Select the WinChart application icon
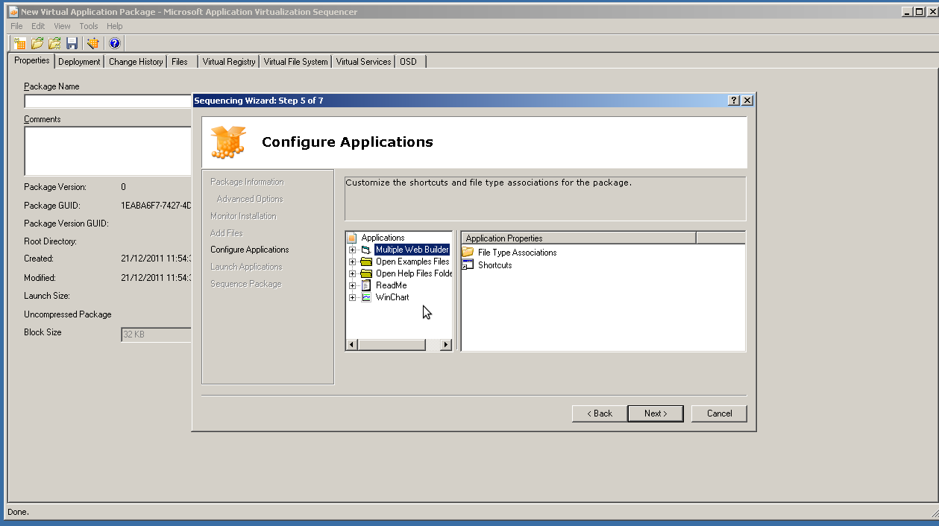The width and height of the screenshot is (939, 526). tap(366, 297)
